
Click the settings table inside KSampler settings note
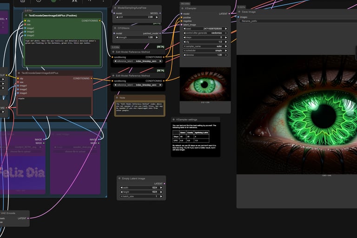191,136
